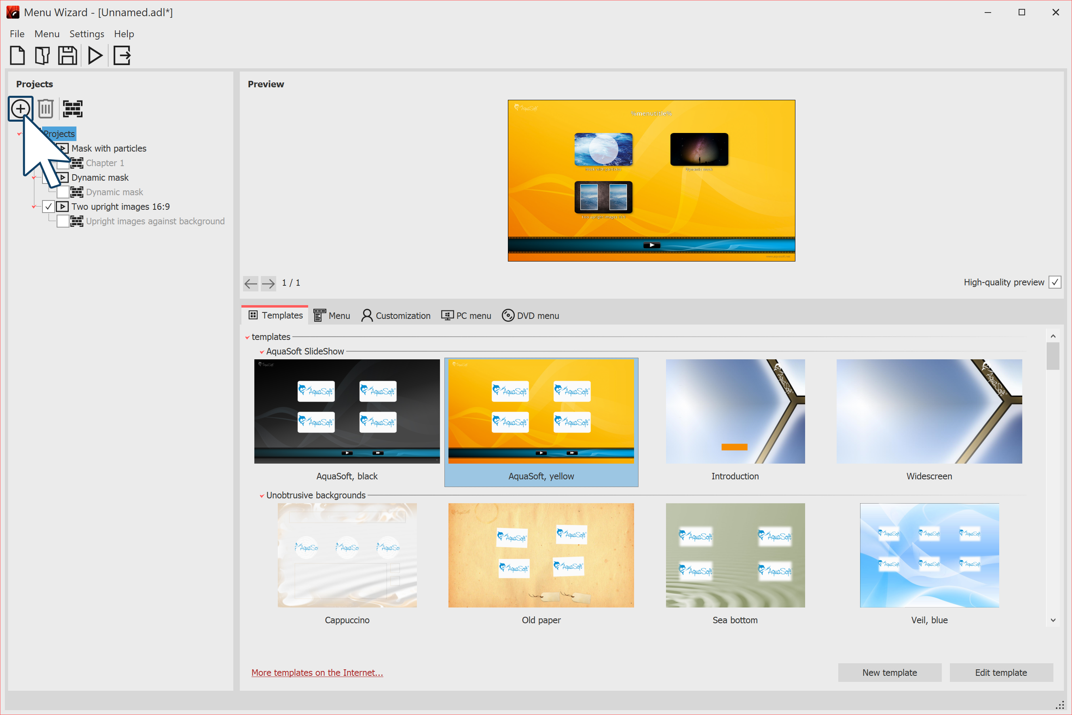This screenshot has height=715, width=1072.
Task: Click the Save floppy disk icon
Action: pos(68,56)
